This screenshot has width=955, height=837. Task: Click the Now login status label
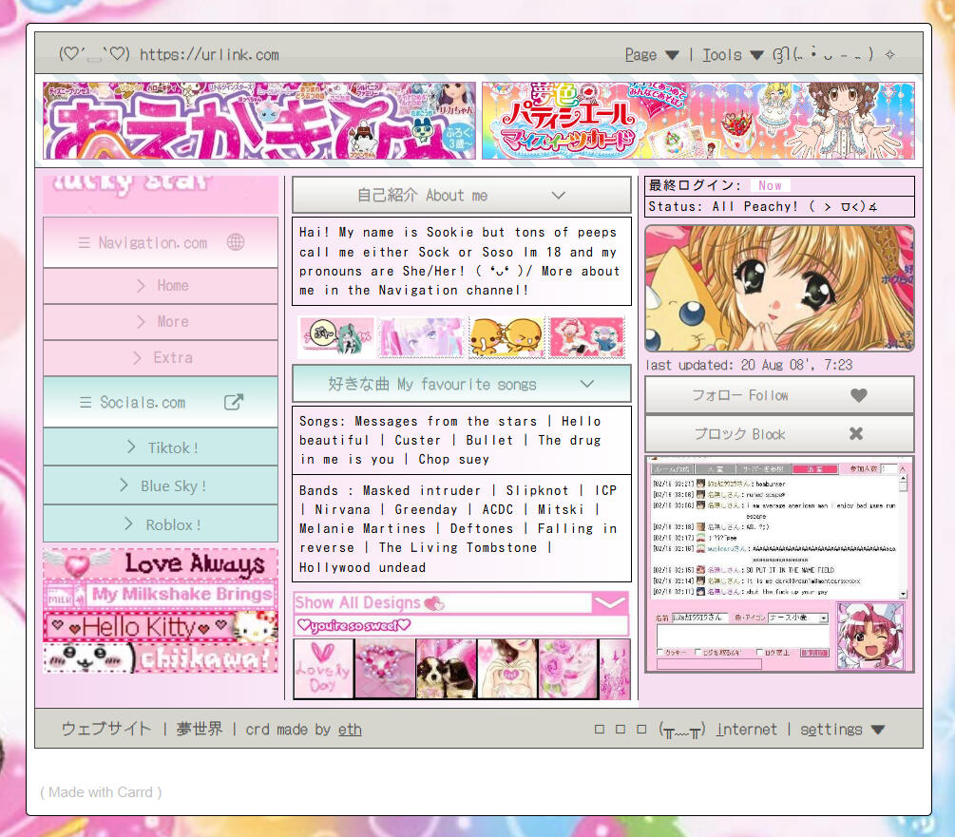pos(770,185)
